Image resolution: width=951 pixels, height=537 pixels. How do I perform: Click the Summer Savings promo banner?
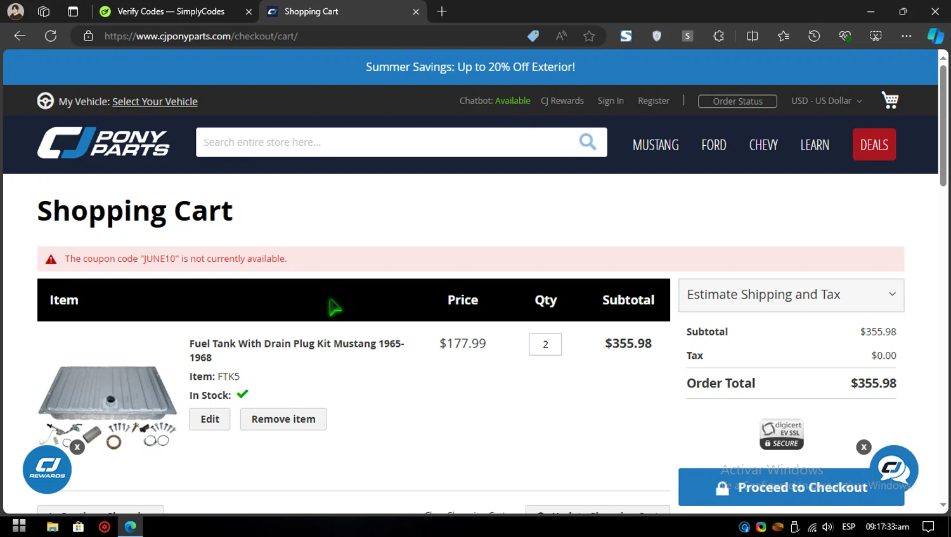tap(470, 67)
